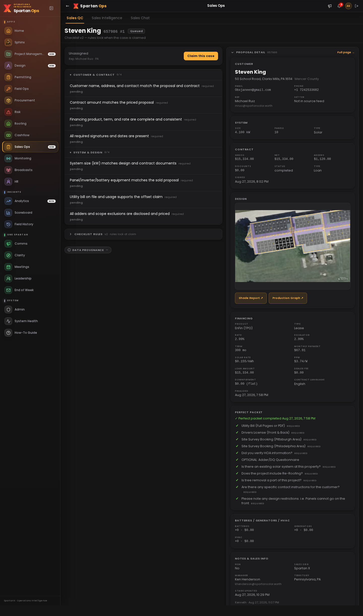Image resolution: width=363 pixels, height=616 pixels.
Task: Open the Sales Chat tab
Action: tap(140, 18)
